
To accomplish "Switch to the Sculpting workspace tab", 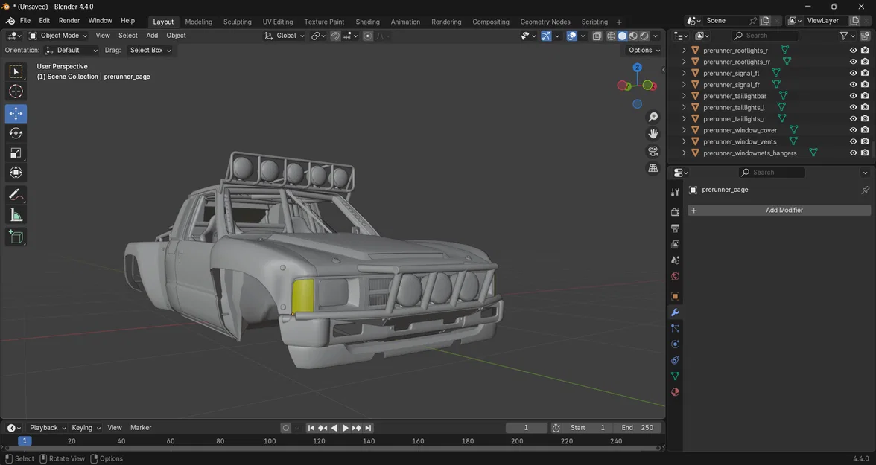I will (237, 22).
